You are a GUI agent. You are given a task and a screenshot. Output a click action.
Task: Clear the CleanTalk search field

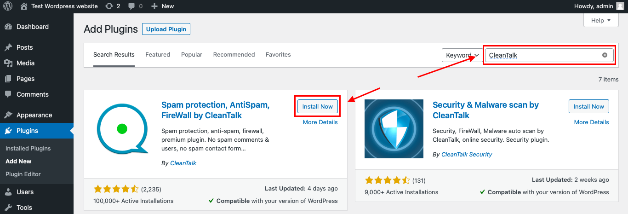[x=605, y=55]
